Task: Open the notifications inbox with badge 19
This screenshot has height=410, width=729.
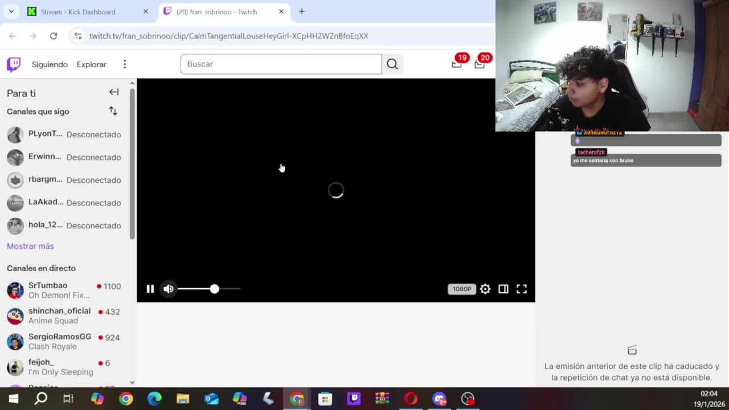Action: pyautogui.click(x=457, y=64)
